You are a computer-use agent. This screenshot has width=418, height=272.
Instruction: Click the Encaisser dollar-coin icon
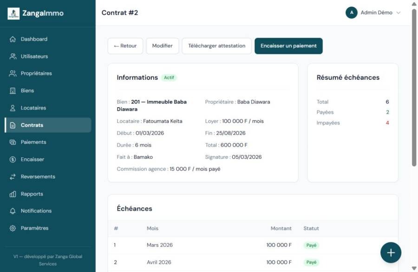coord(13,159)
